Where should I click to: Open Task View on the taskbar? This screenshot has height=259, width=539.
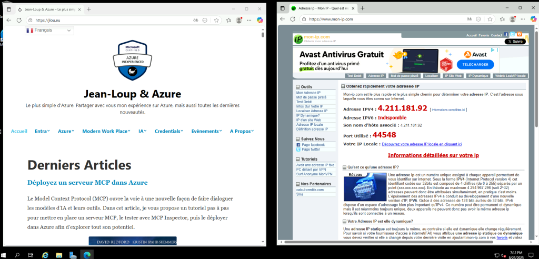click(31, 255)
